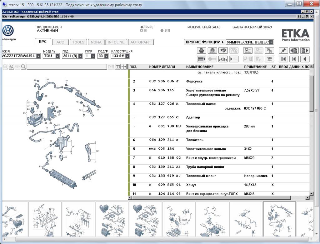Open the ХИМИЧЕСКИЕ ВЕЩЕС dropdown
Viewport: 320px width, 244px height.
pyautogui.click(x=271, y=42)
